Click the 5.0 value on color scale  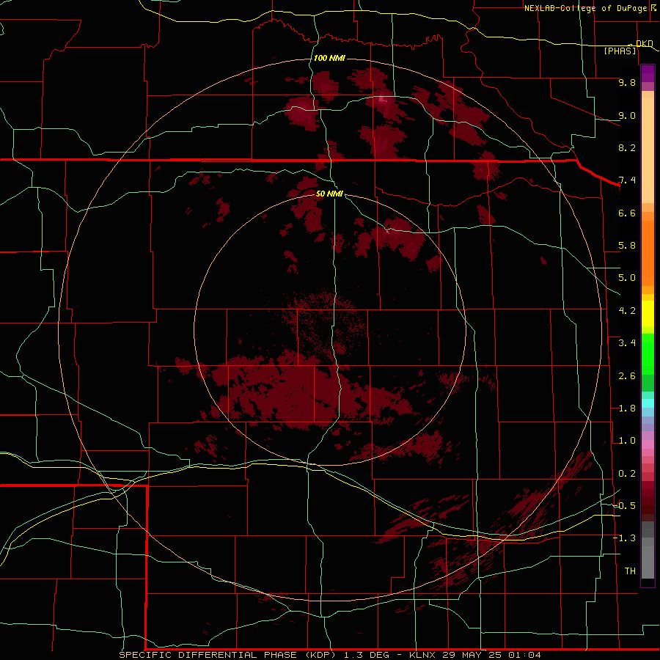pos(627,278)
